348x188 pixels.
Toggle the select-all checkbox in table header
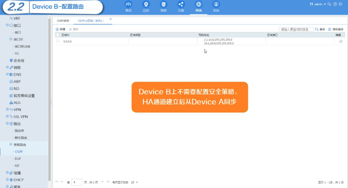(x=58, y=35)
